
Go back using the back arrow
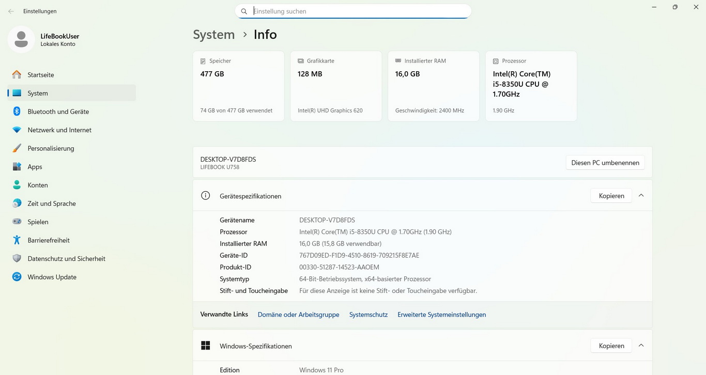click(11, 11)
